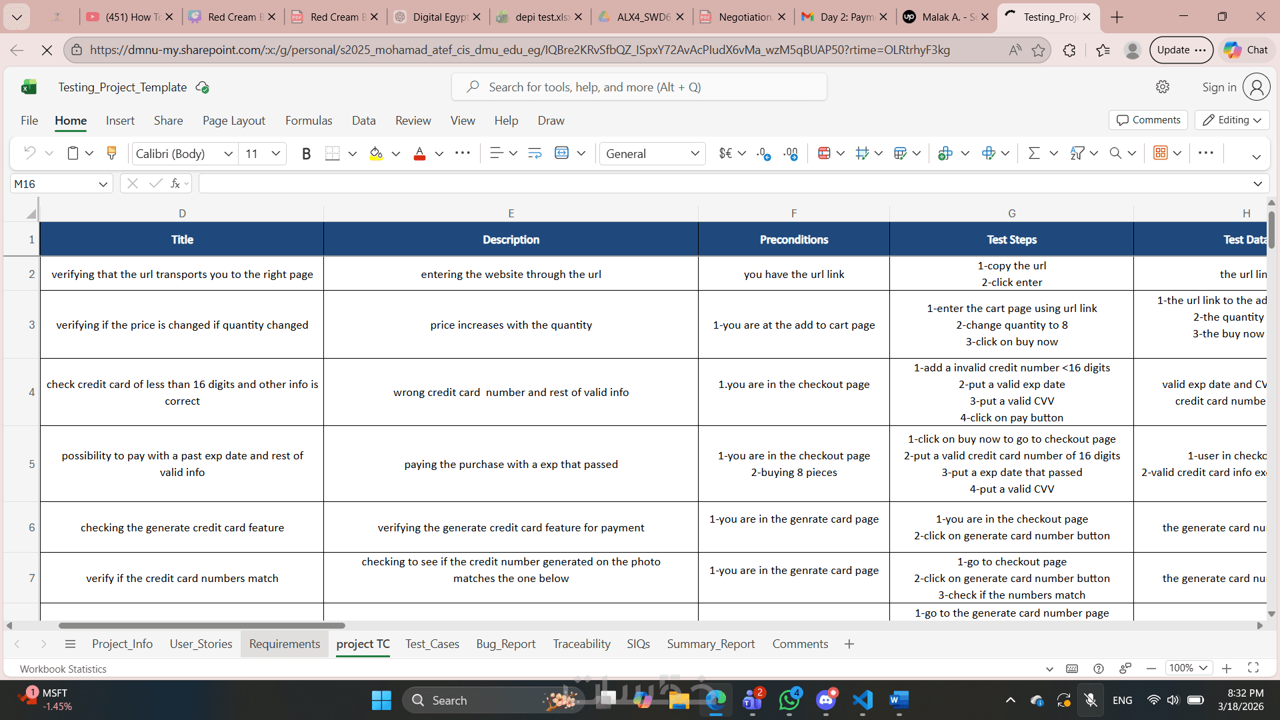The image size is (1280, 720).
Task: Open the Formulas ribbon tab
Action: pos(309,121)
